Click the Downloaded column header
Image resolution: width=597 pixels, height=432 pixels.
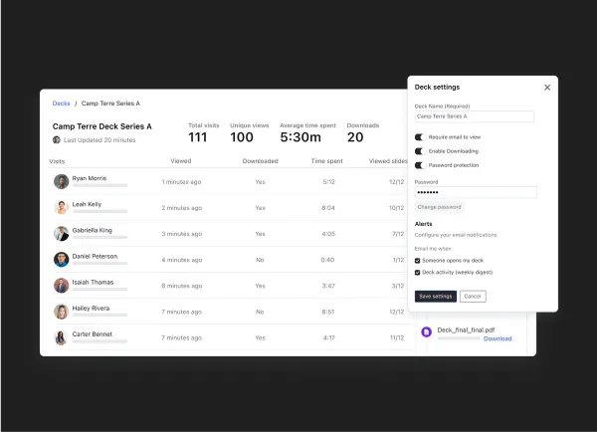pyautogui.click(x=260, y=161)
